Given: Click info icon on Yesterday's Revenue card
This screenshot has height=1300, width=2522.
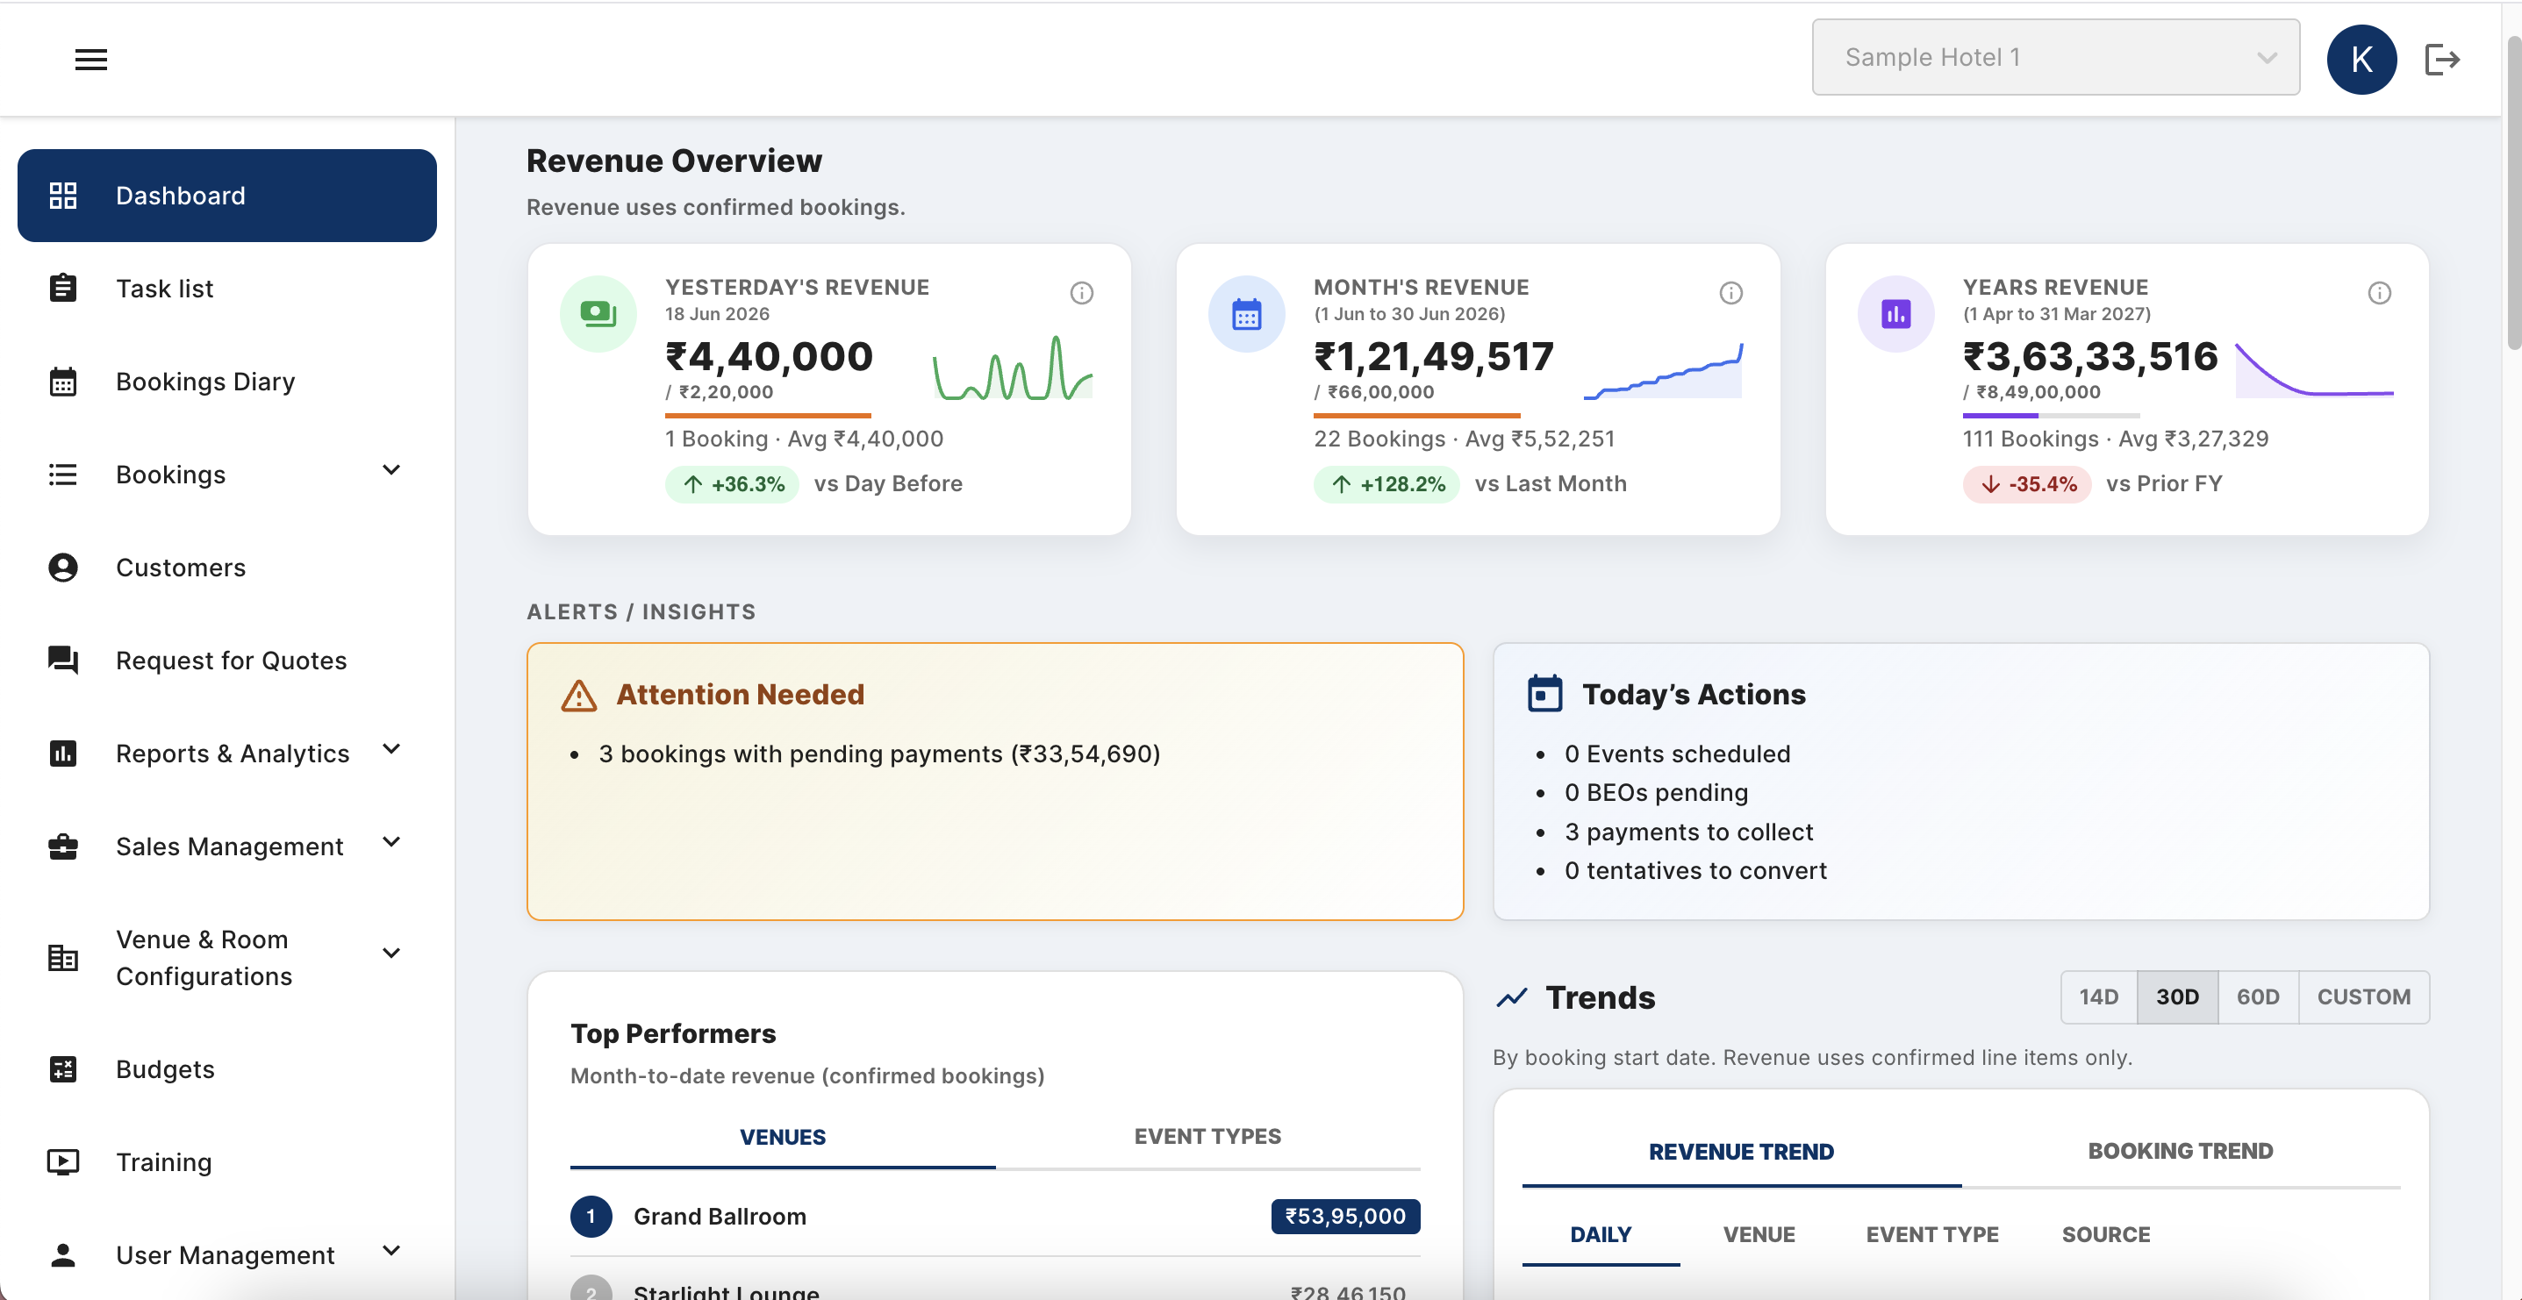Looking at the screenshot, I should (1081, 293).
